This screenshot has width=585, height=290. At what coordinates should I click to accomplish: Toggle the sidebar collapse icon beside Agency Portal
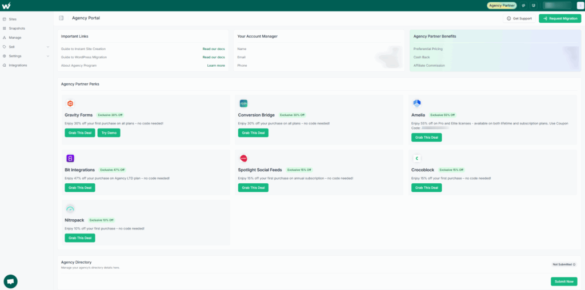point(61,18)
